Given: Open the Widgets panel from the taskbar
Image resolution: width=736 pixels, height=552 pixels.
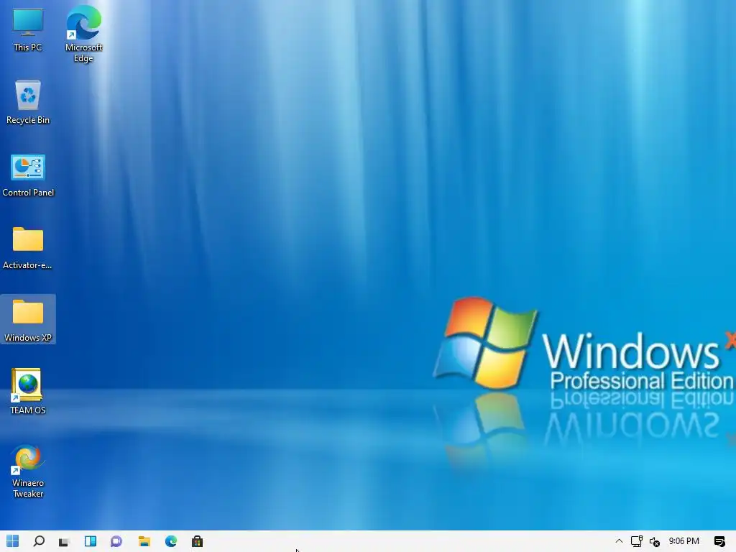Looking at the screenshot, I should [x=91, y=541].
